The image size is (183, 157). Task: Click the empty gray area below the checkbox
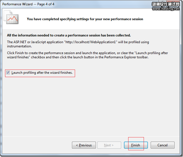pyautogui.click(x=91, y=105)
